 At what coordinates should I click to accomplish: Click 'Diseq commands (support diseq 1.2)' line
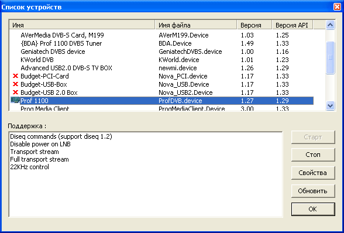click(61, 136)
